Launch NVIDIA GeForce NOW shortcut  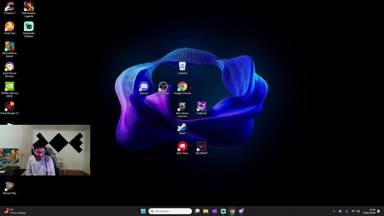10,90
